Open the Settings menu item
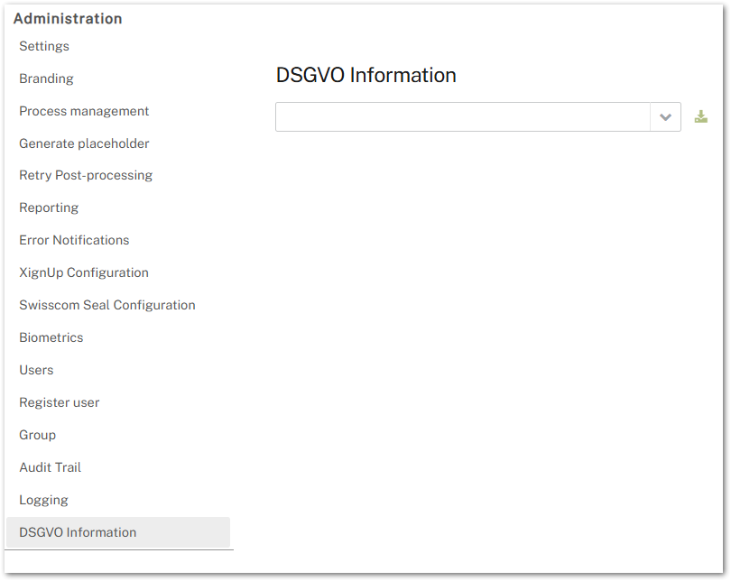Image resolution: width=731 pixels, height=581 pixels. tap(44, 46)
